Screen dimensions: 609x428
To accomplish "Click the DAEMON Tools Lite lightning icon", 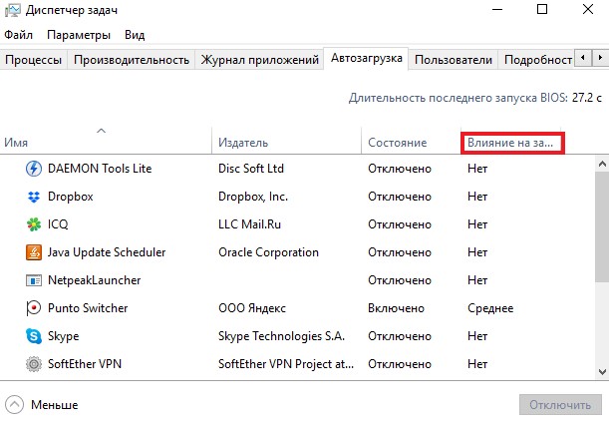I will pyautogui.click(x=34, y=169).
